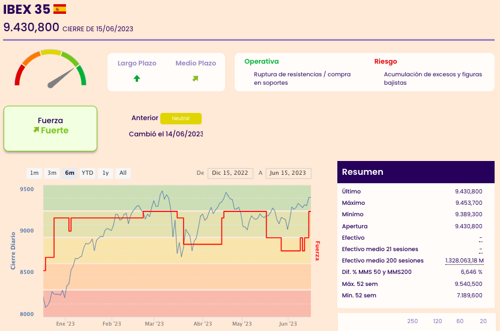Image resolution: width=500 pixels, height=331 pixels.
Task: Click the Operativa heading
Action: 262,61
